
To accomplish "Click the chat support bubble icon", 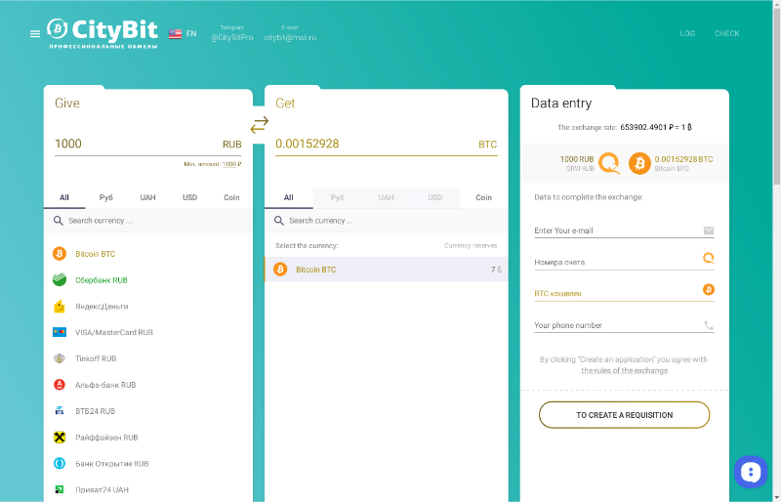I will point(750,472).
